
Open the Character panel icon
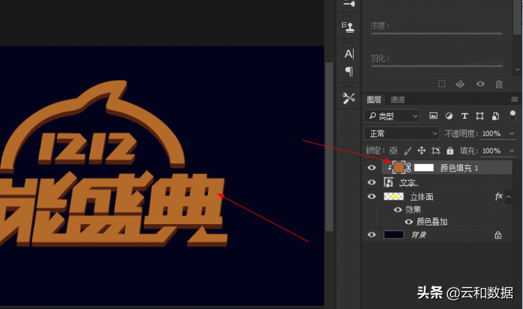pos(349,54)
